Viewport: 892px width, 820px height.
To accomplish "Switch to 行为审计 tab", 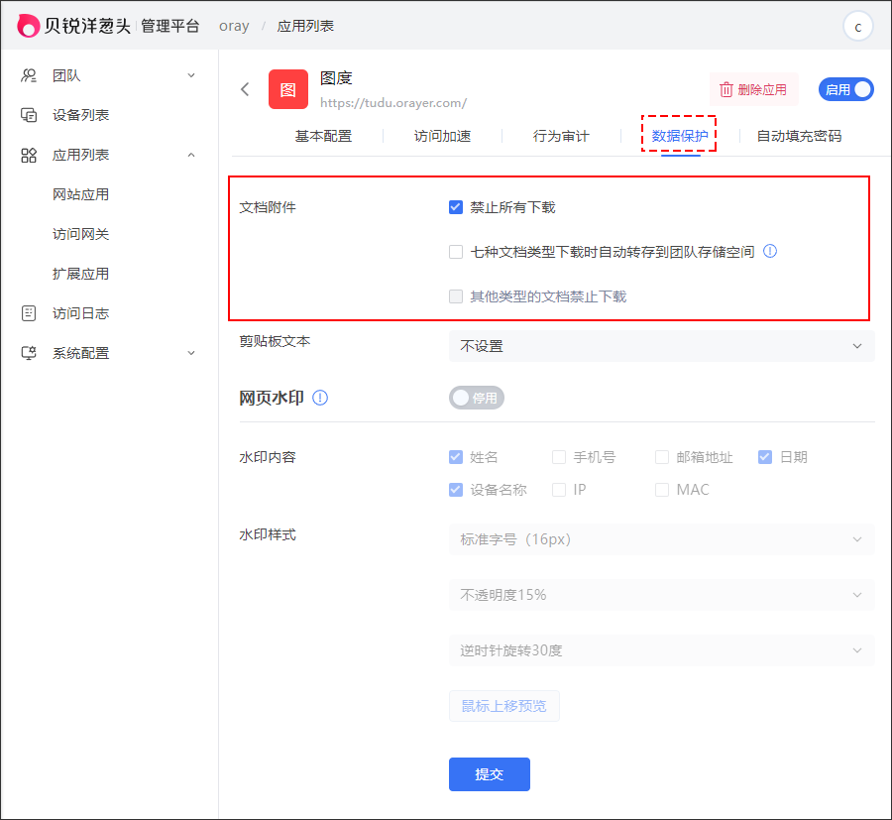I will coord(561,136).
